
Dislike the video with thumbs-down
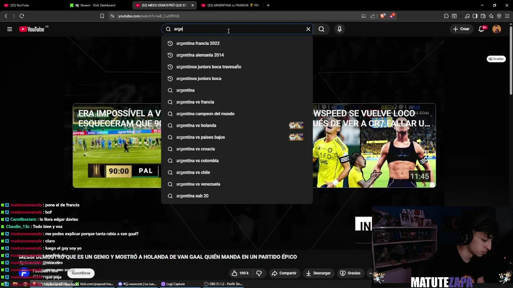[259, 273]
